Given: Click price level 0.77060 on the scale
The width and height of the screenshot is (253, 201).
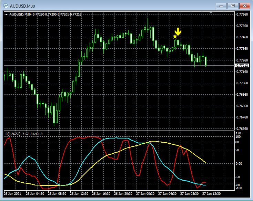Looking at the screenshot, I should [x=242, y=83].
